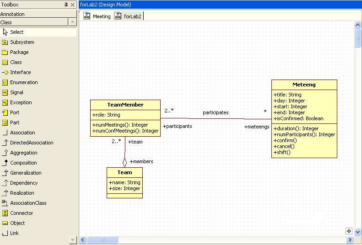Select the Team class title

[x=124, y=172]
